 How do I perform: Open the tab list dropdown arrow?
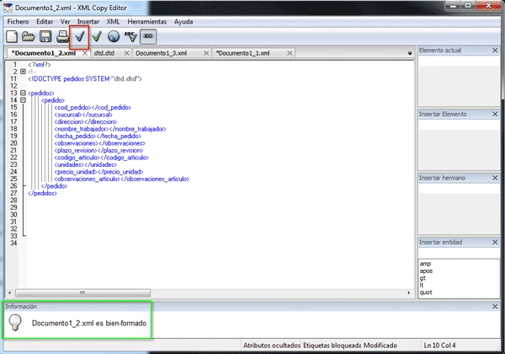pos(410,52)
